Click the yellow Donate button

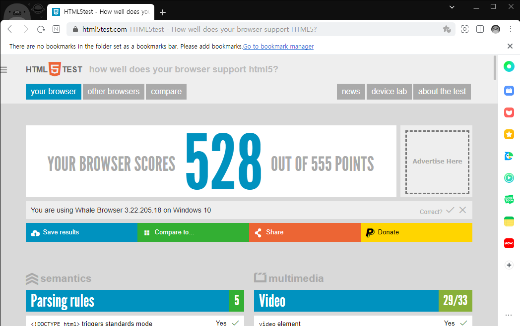(416, 232)
